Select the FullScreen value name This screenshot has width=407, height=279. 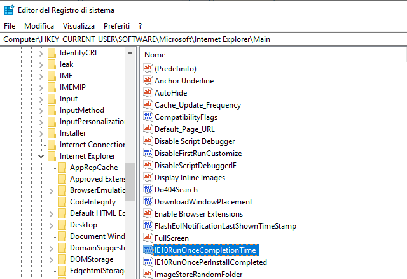click(172, 238)
